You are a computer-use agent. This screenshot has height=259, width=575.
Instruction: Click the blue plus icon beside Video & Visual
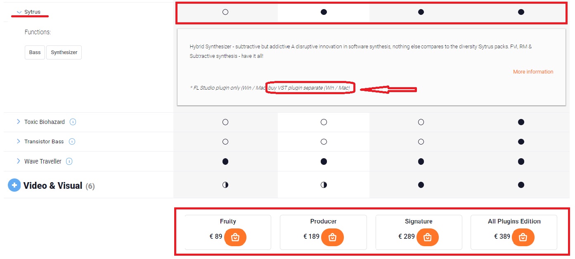14,185
